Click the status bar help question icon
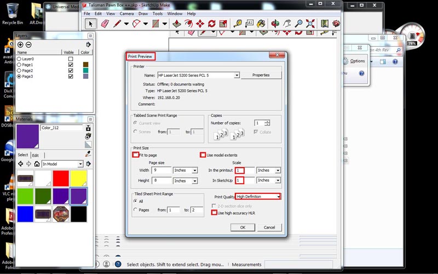This screenshot has width=438, height=274. pyautogui.click(x=118, y=264)
